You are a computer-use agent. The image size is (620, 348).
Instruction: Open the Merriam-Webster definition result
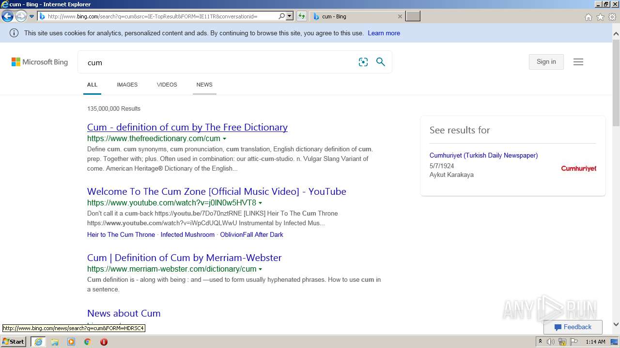point(184,258)
